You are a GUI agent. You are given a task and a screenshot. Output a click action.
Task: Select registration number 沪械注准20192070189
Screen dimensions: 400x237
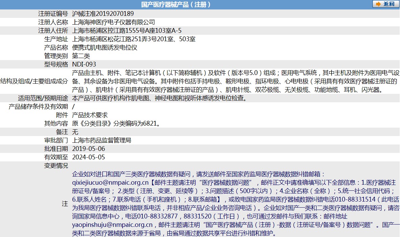(103, 14)
